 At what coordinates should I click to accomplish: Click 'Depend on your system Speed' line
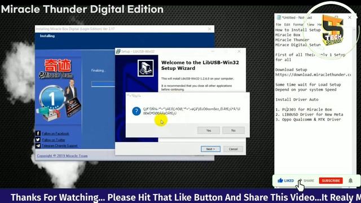pos(306,90)
